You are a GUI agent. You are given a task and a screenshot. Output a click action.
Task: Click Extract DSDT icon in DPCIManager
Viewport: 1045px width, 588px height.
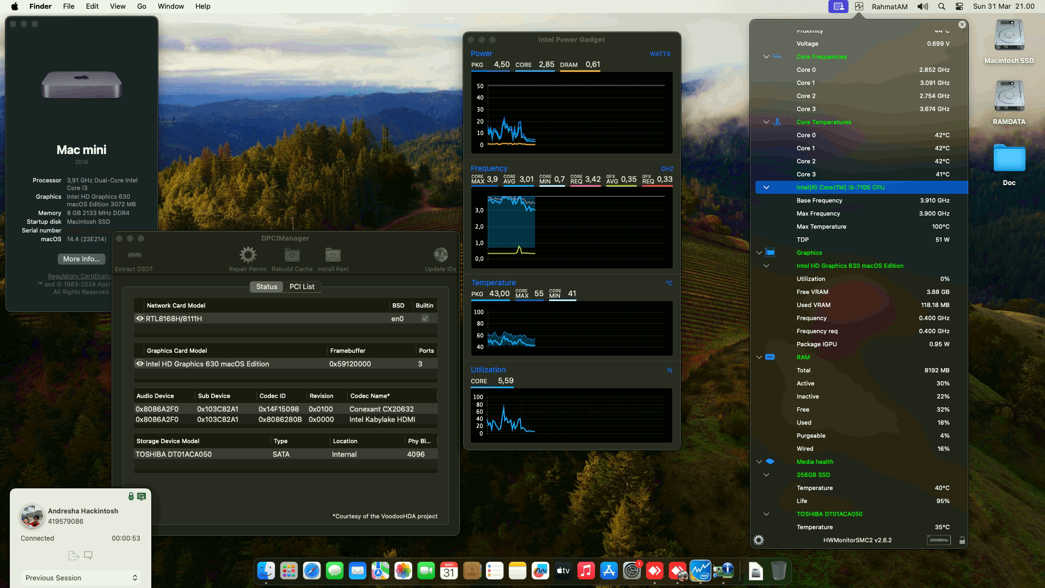coord(134,255)
